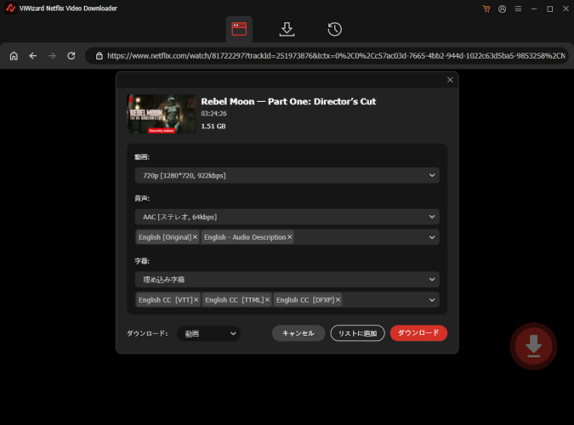Maximize the ViWizard window
Image resolution: width=574 pixels, height=425 pixels.
coord(550,8)
